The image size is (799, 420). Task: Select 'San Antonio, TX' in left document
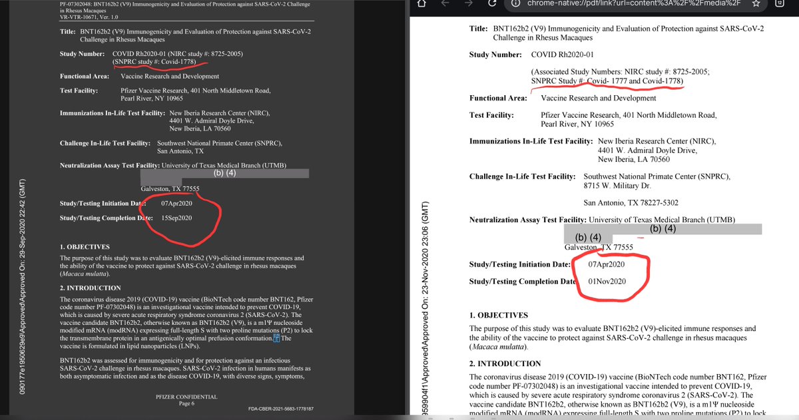[180, 151]
